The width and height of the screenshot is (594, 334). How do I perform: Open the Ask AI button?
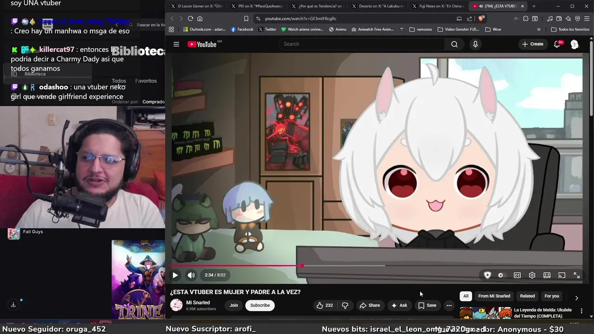coord(399,305)
